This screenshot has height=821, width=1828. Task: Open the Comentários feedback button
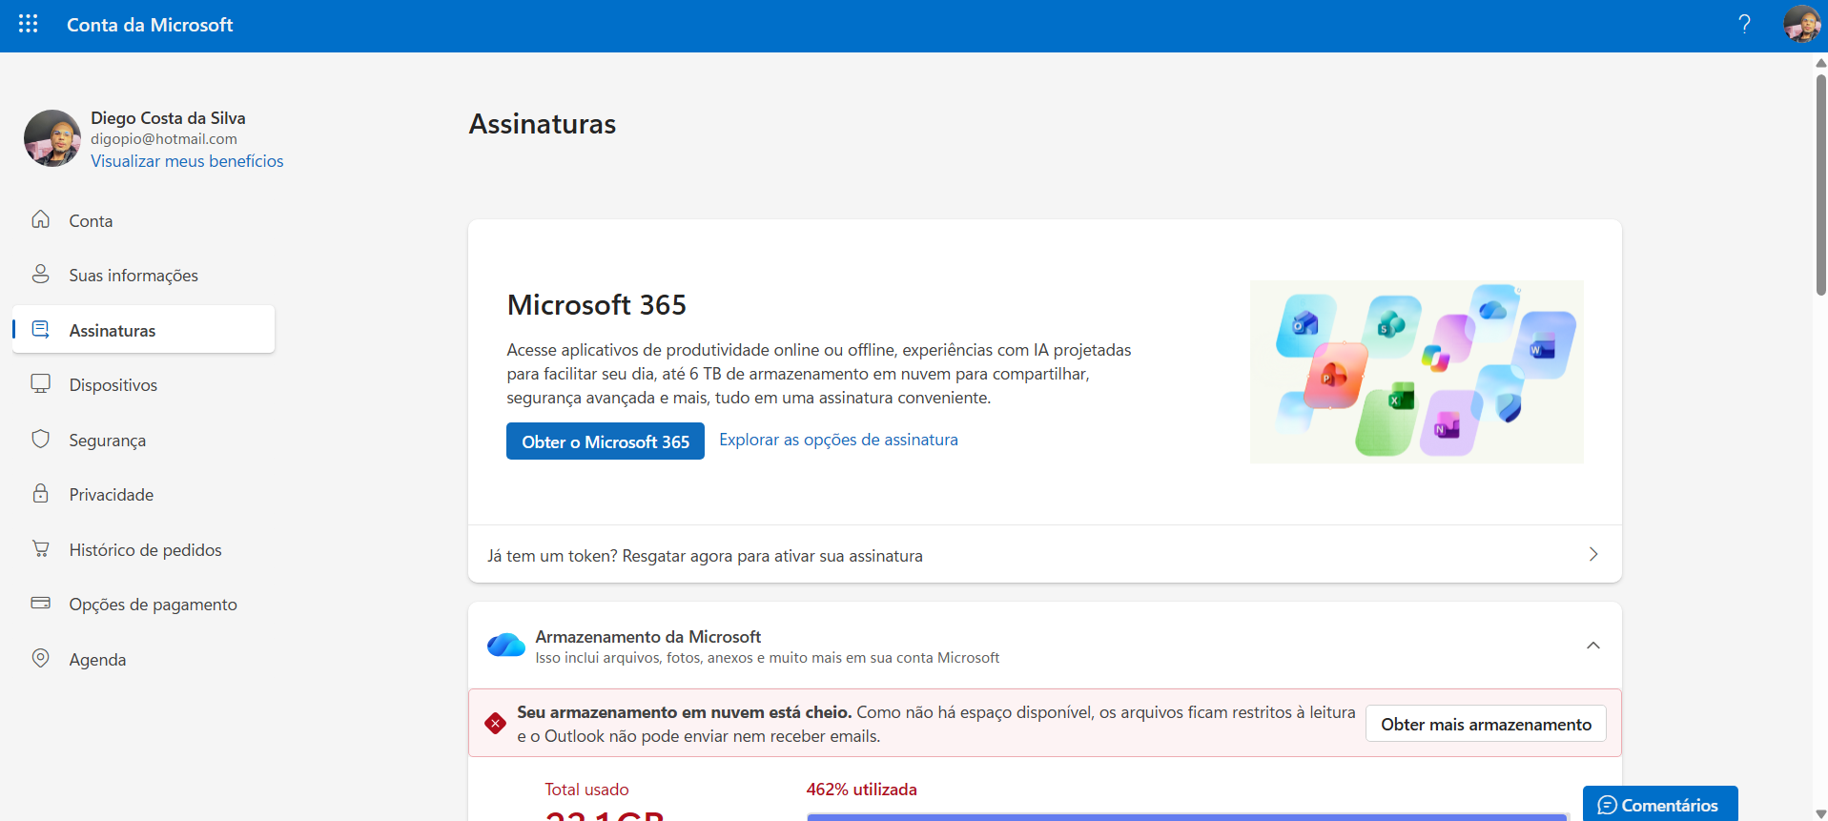pyautogui.click(x=1660, y=804)
